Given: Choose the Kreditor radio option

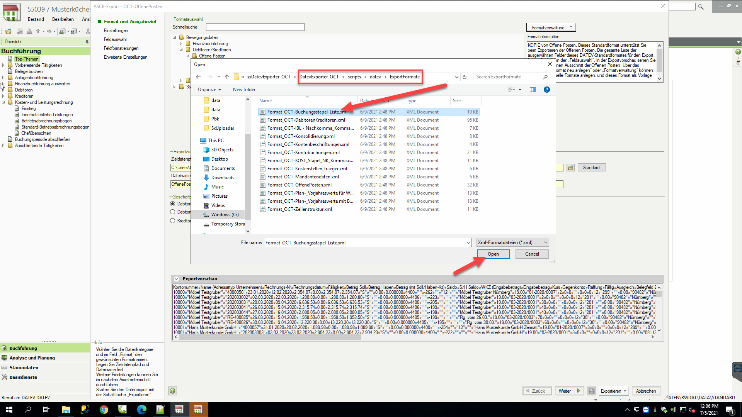Looking at the screenshot, I should pos(172,220).
